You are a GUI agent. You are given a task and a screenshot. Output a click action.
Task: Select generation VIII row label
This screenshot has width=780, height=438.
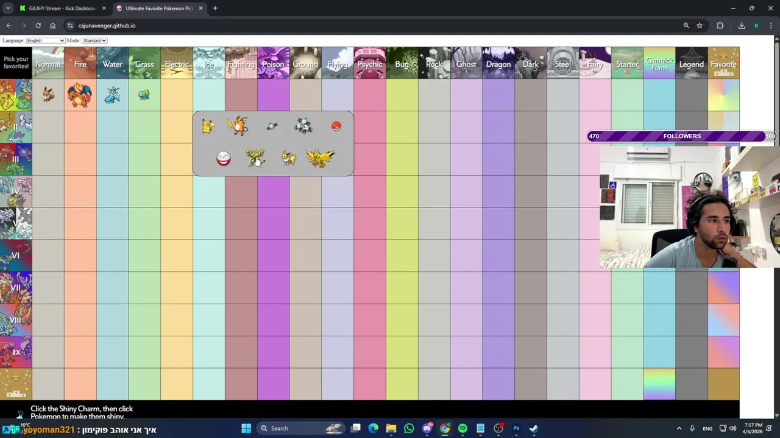tap(16, 320)
